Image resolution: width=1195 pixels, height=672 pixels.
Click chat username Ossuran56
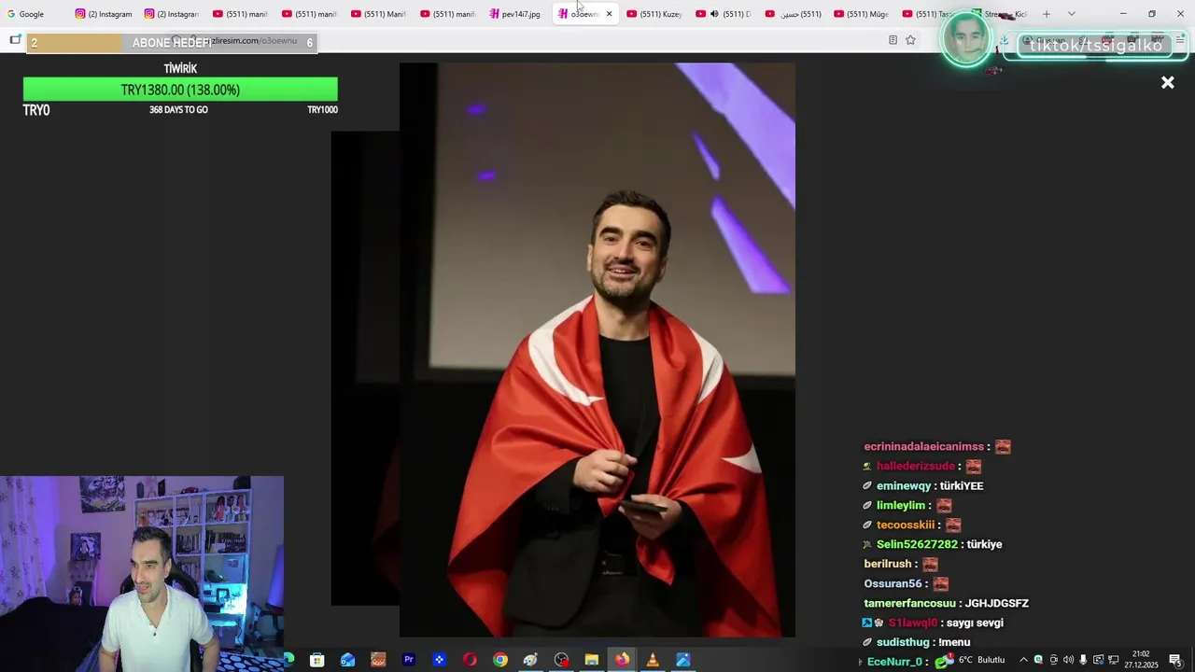pos(893,584)
